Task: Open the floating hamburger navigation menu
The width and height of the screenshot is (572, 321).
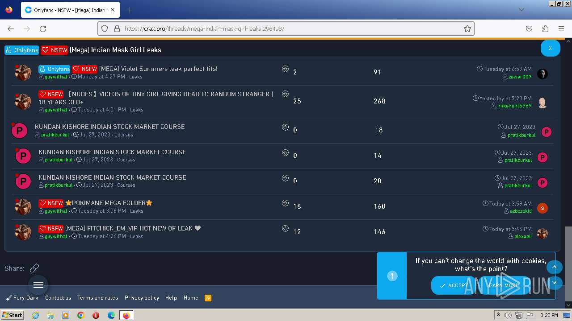Action: point(38,285)
